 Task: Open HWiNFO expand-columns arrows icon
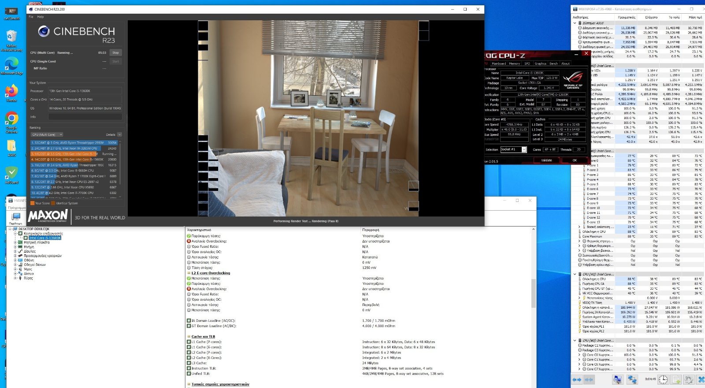click(577, 379)
